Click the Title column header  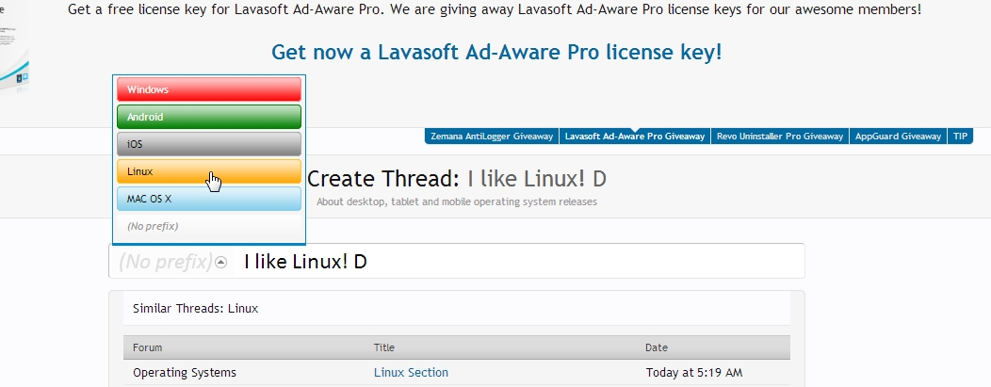(383, 347)
